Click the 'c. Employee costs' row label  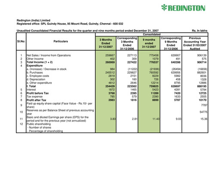[x=38, y=76]
